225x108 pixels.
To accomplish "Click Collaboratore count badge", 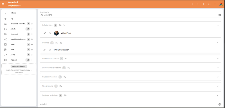I will click(x=55, y=25).
